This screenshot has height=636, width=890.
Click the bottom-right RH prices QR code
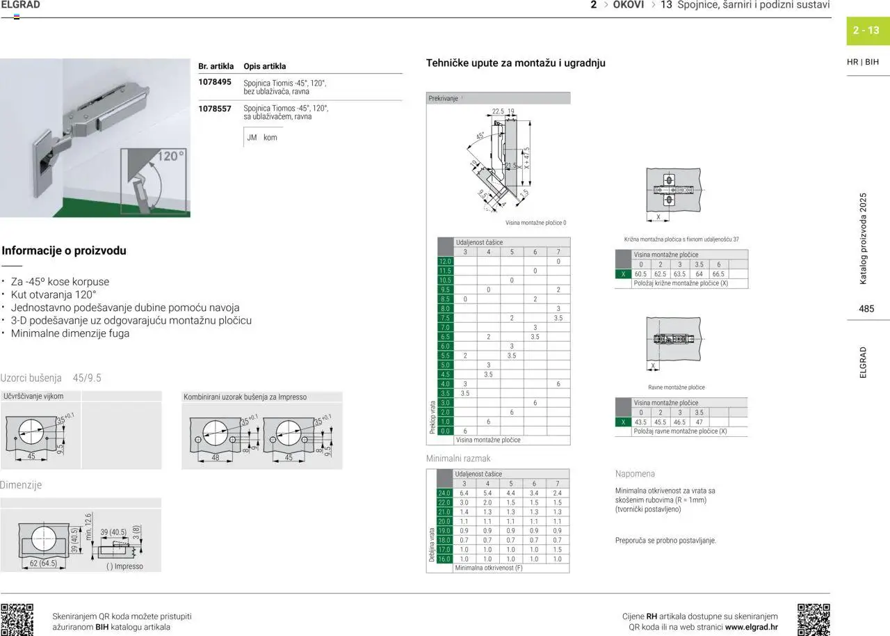click(x=814, y=619)
